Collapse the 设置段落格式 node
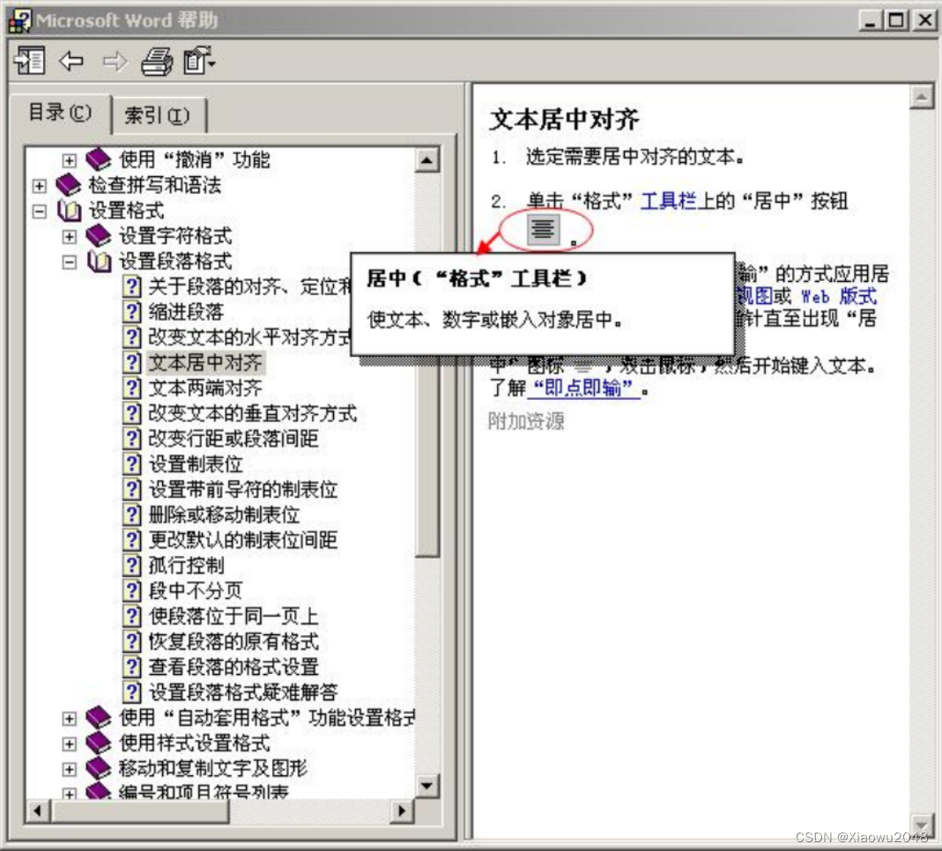Viewport: 942px width, 851px height. click(69, 262)
